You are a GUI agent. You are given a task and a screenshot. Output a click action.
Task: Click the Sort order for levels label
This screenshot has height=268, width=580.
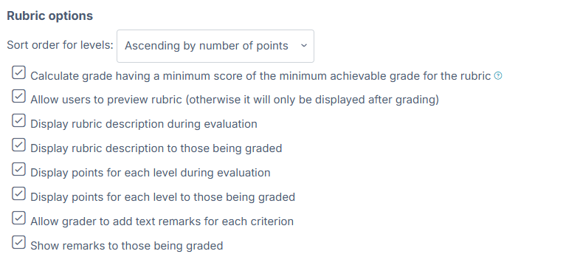click(60, 45)
